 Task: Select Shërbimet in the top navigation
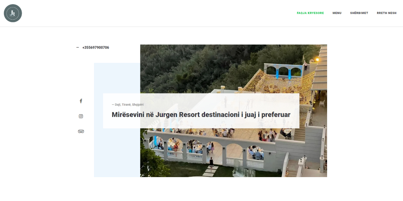point(359,13)
